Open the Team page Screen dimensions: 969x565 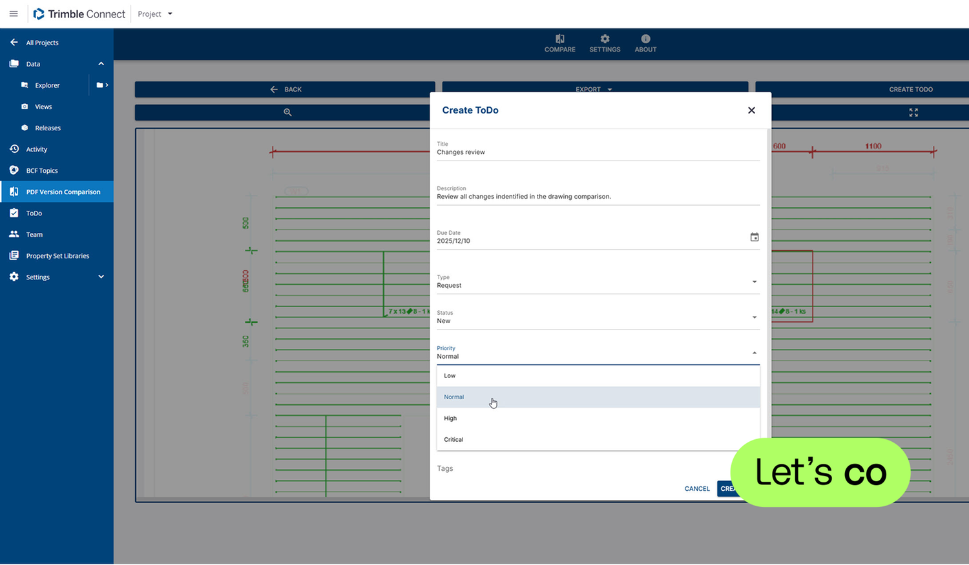[x=34, y=234]
